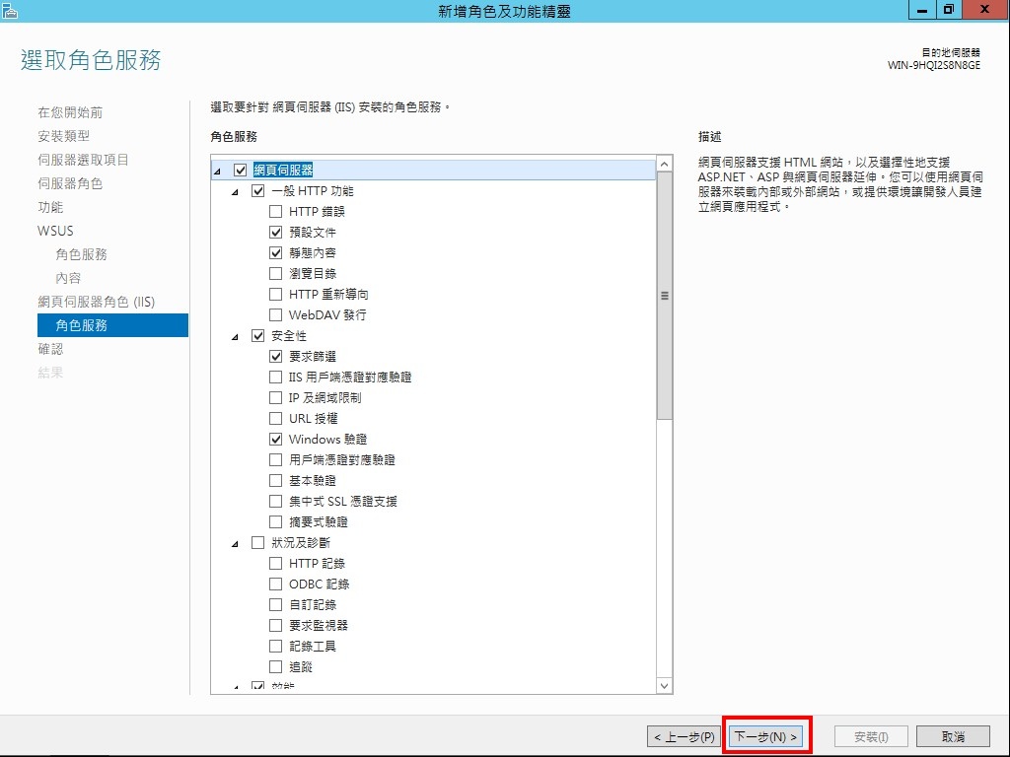Go to the 伺服器選取項目 step

[83, 160]
